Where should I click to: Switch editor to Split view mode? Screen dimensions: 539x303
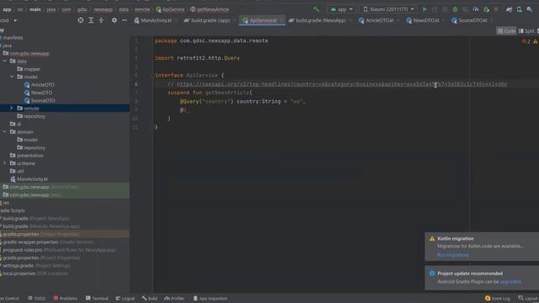click(526, 31)
